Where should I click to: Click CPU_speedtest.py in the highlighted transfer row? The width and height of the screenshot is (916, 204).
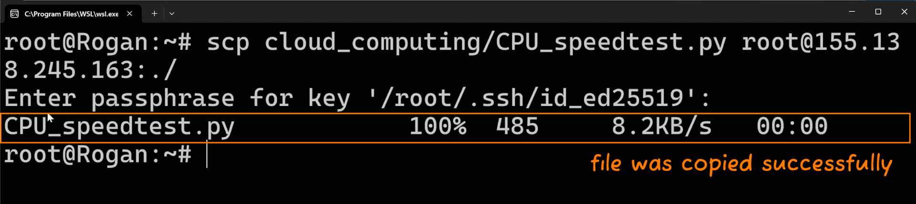click(119, 127)
